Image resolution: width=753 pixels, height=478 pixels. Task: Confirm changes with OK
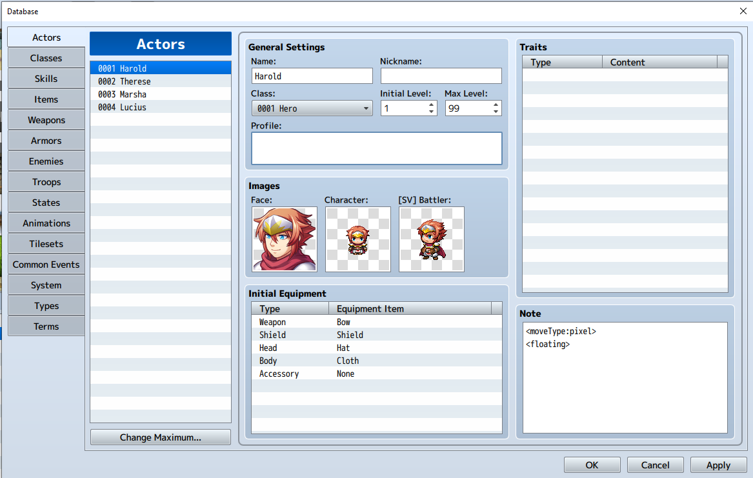(x=591, y=464)
